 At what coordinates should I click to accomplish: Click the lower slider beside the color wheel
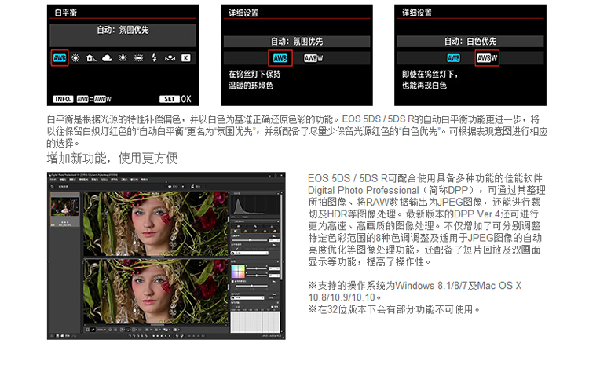(x=257, y=276)
